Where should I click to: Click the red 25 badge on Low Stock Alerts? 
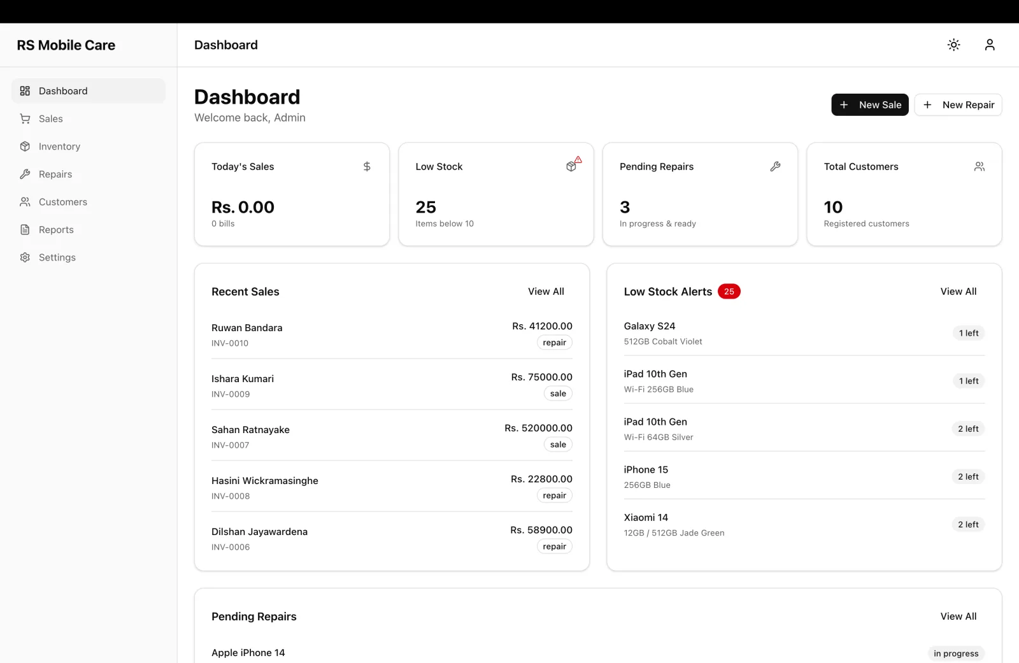point(729,292)
